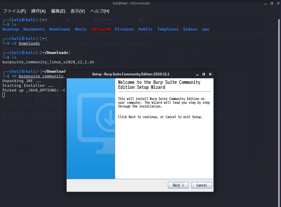Open the ヘルプ(H) menu
This screenshot has height=207, width=281.
[100, 11]
